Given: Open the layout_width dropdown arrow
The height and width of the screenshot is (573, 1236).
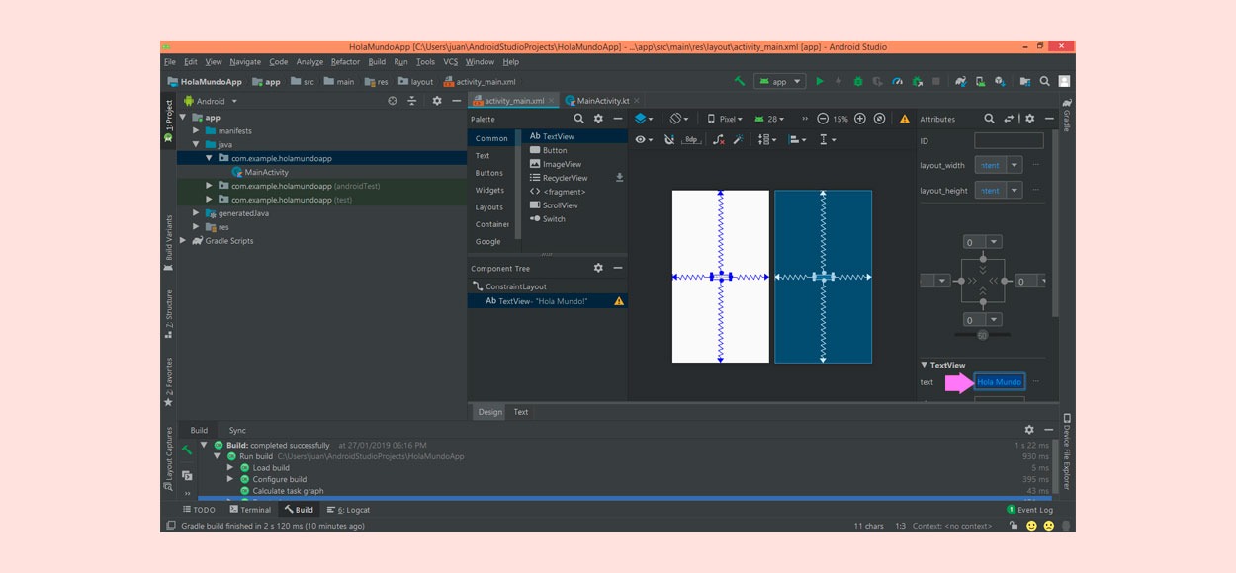Looking at the screenshot, I should click(1015, 165).
